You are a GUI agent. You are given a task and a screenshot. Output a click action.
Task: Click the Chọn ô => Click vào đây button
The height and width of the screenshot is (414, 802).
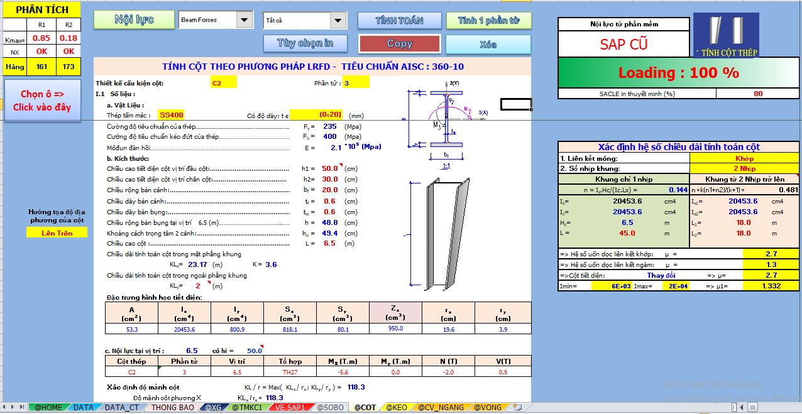[41, 101]
